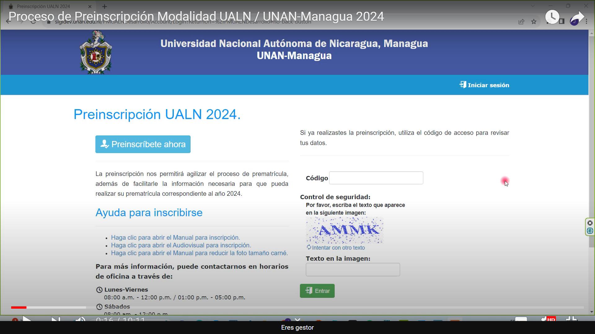This screenshot has width=595, height=334.
Task: Click the page scrollbar down arrow
Action: 592,312
